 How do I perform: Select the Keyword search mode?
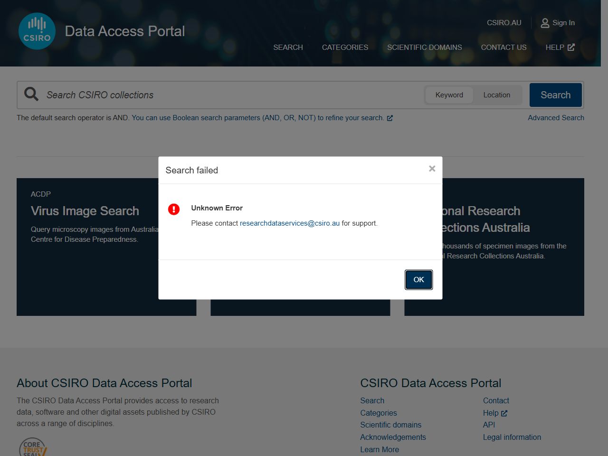(448, 95)
